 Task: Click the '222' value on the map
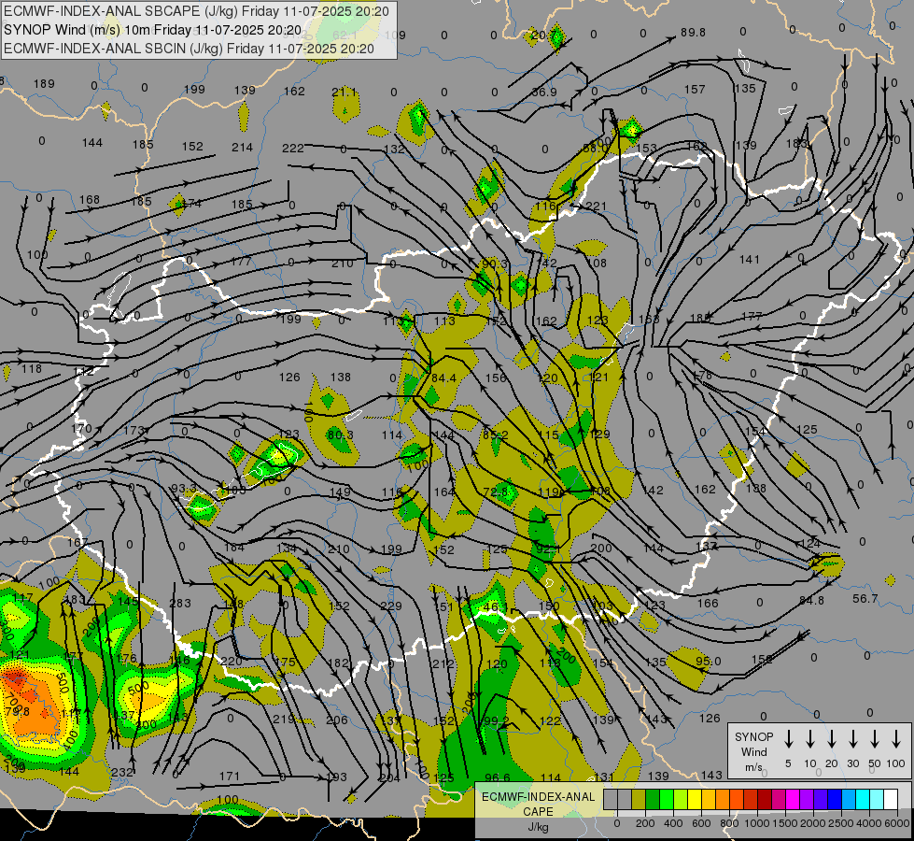[293, 149]
